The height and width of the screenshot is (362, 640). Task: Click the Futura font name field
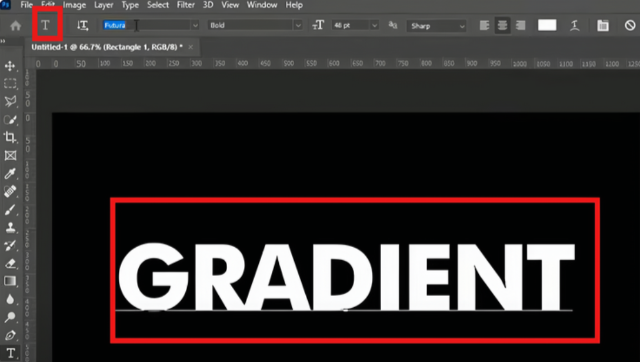point(145,25)
